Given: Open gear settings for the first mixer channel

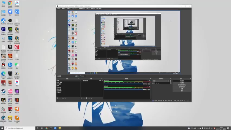Looking at the screenshot, I should coord(149,84).
